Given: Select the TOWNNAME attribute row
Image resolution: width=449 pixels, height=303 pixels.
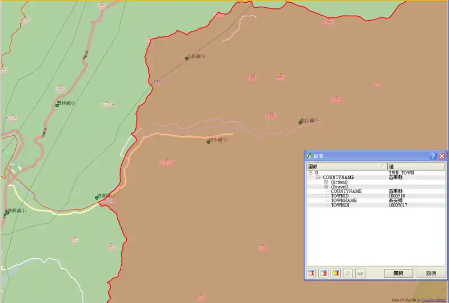Looking at the screenshot, I should (x=343, y=200).
